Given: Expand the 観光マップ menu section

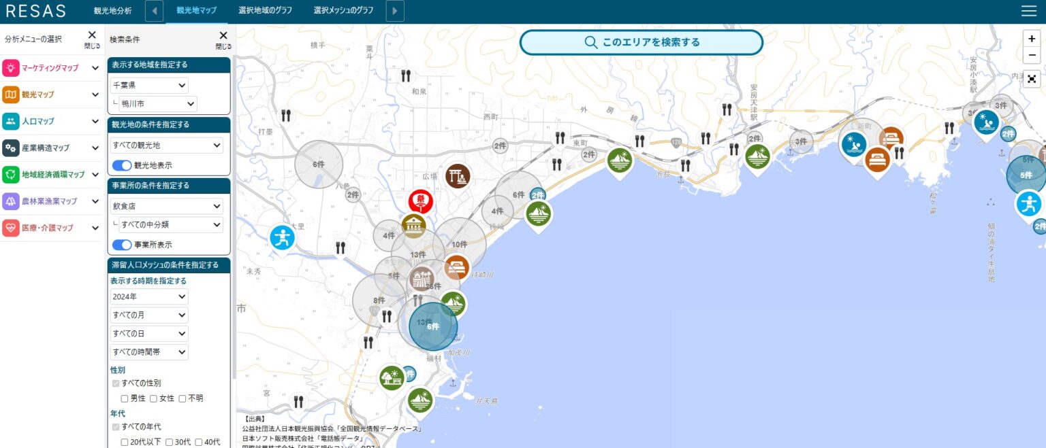Looking at the screenshot, I should pos(51,94).
